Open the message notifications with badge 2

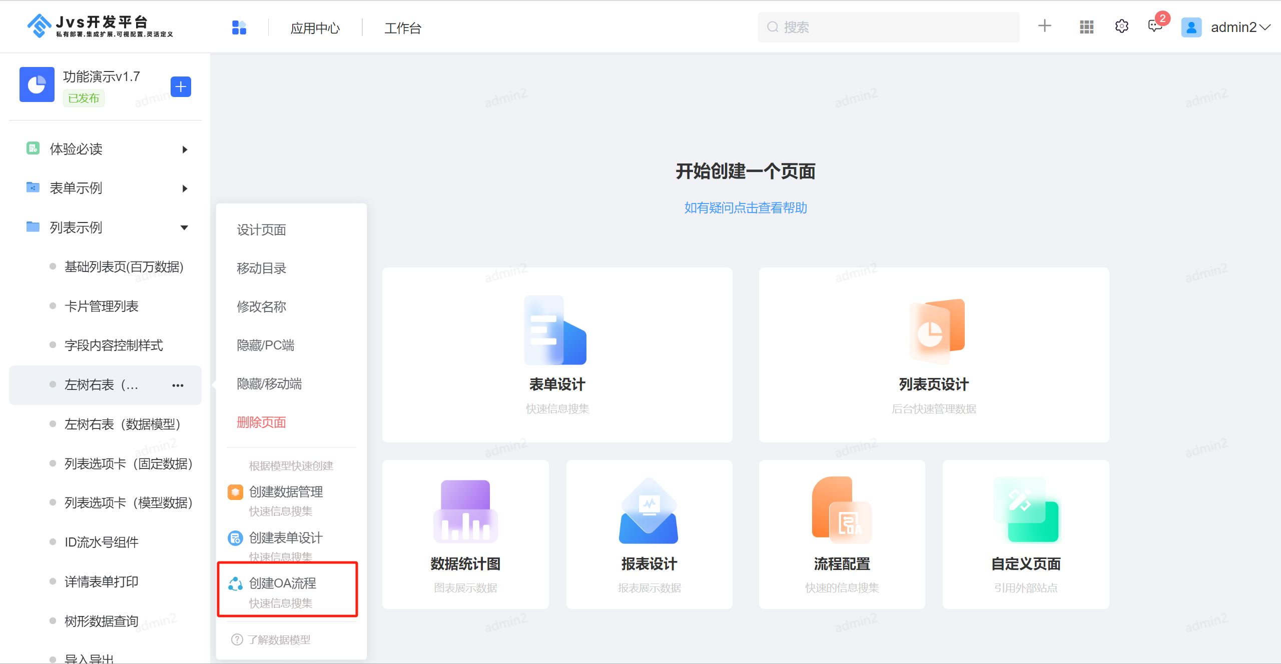(1155, 26)
